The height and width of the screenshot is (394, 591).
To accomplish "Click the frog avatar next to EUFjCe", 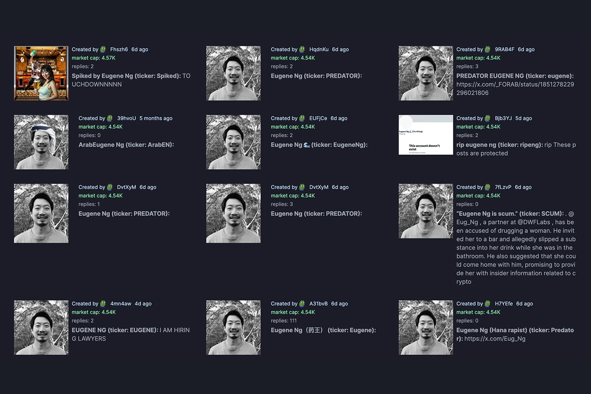I will click(x=302, y=118).
